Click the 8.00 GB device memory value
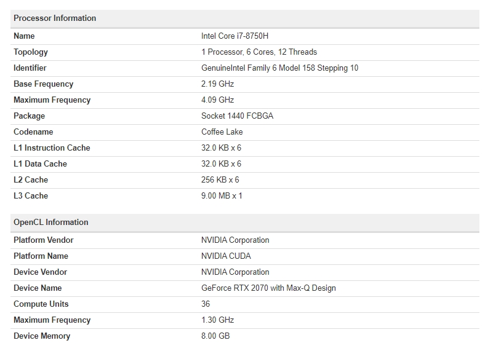The image size is (496, 351). pos(215,336)
